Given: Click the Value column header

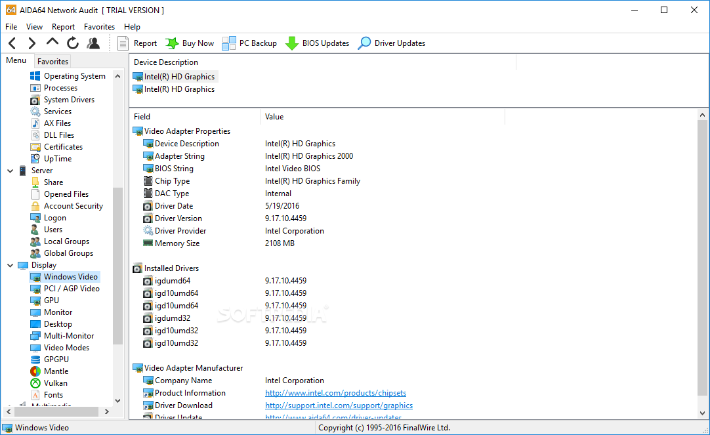Looking at the screenshot, I should 383,117.
